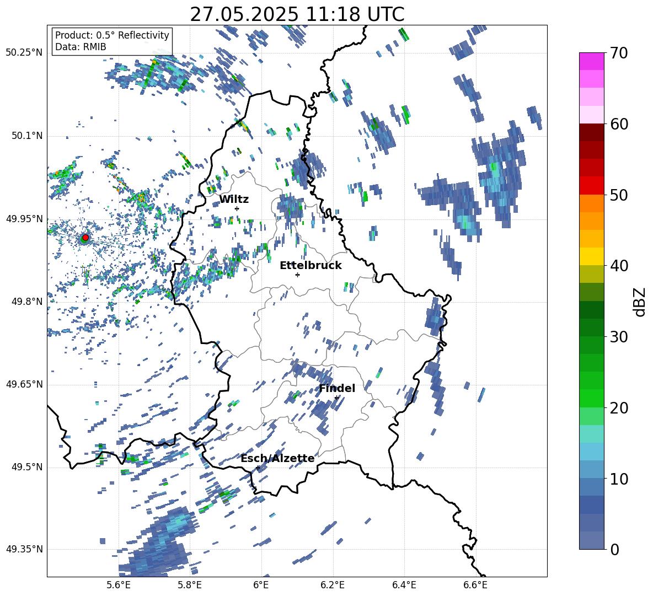Click the colorbar value 0
653x596 pixels.
(614, 550)
